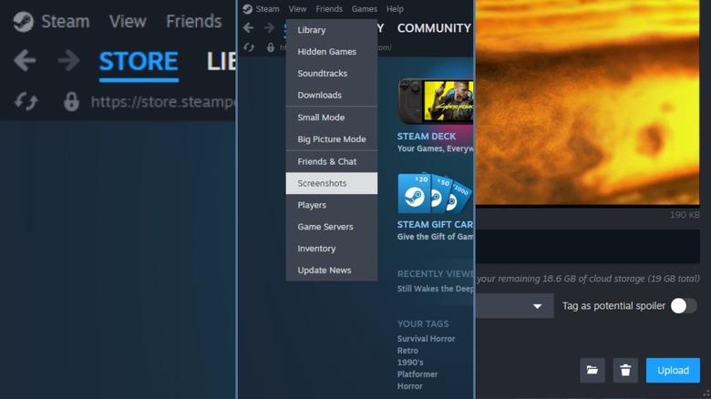Click the screenshot caption input field

click(588, 247)
